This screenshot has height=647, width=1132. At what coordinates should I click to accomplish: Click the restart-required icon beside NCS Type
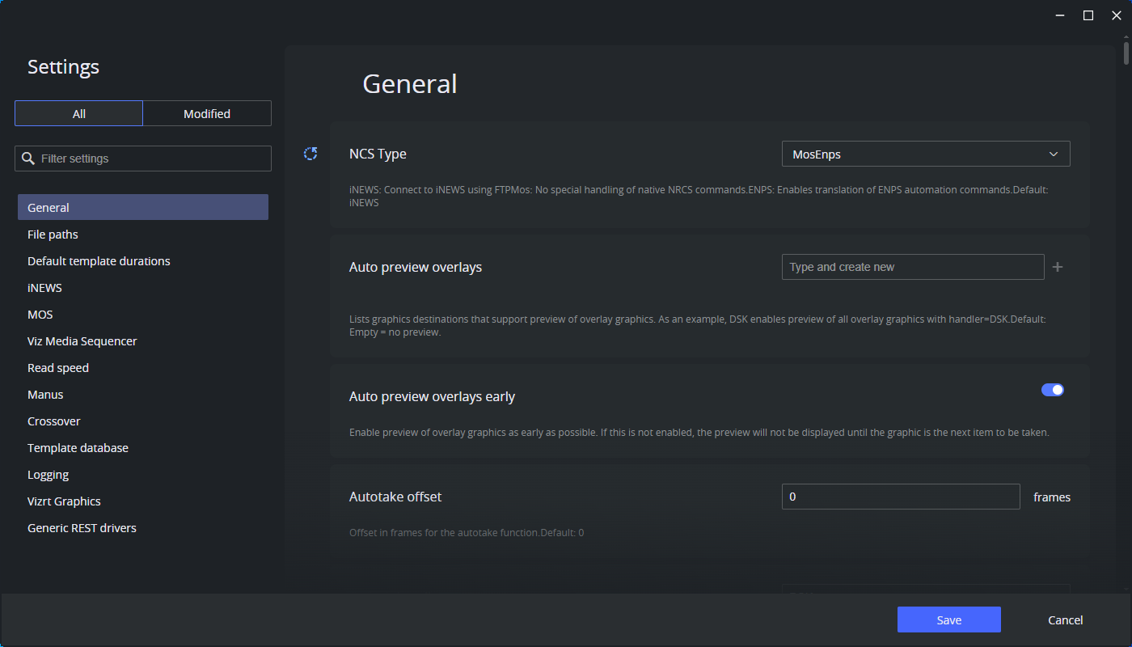(x=310, y=153)
